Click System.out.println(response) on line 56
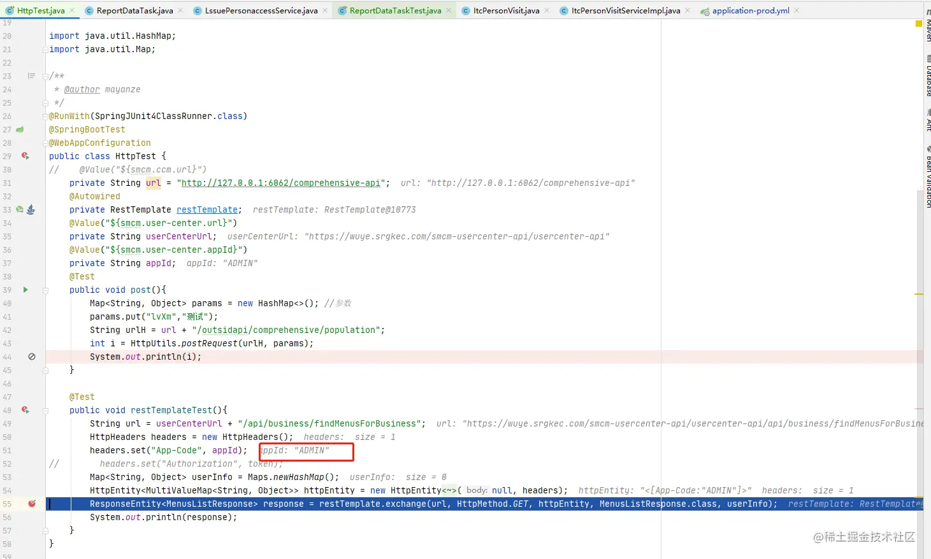Image resolution: width=931 pixels, height=559 pixels. coord(164,517)
